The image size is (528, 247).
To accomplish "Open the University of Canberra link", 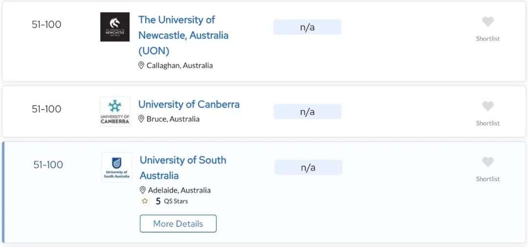I will pyautogui.click(x=189, y=104).
